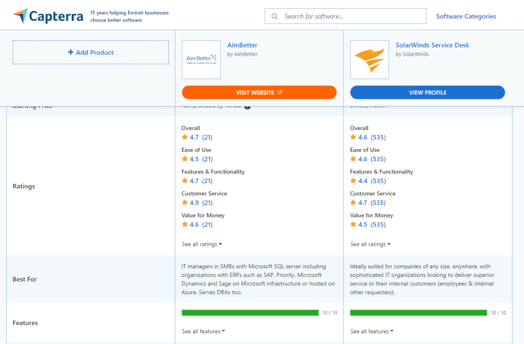Click AimBetter Best For description text
The height and width of the screenshot is (344, 524).
pos(258,279)
